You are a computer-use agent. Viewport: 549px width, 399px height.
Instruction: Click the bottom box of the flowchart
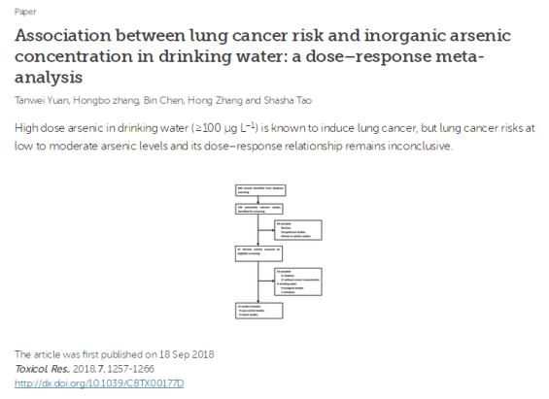click(259, 311)
